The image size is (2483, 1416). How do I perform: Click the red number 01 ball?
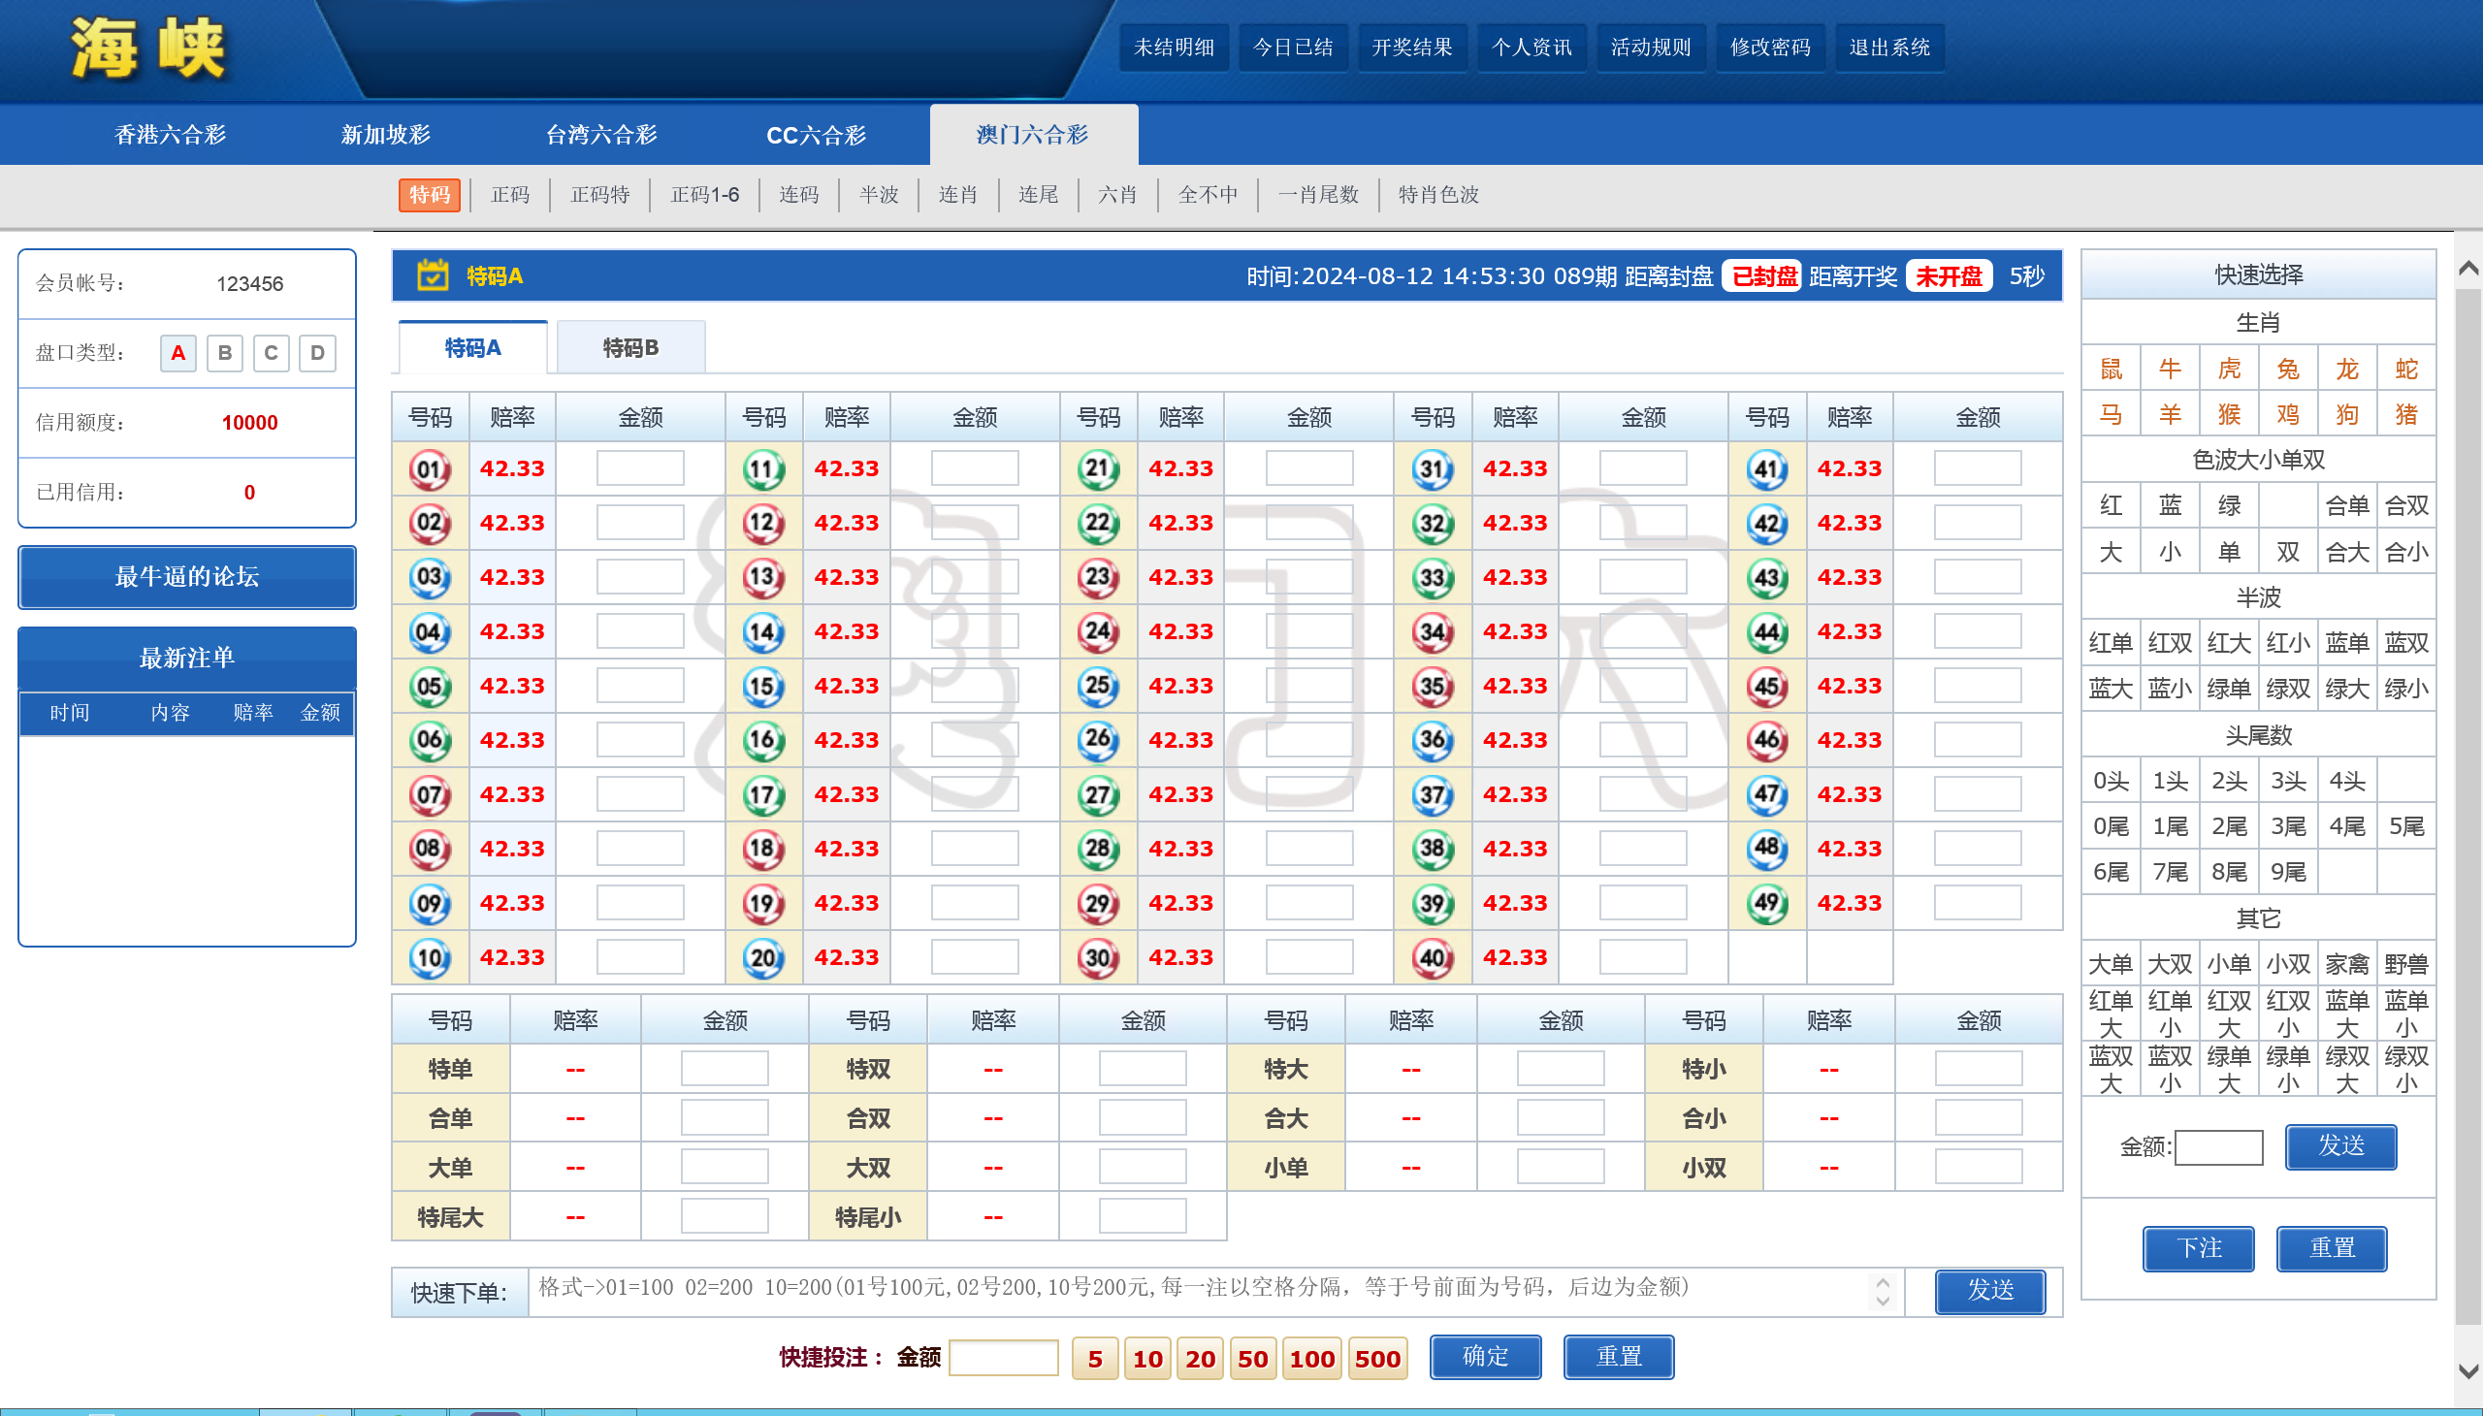(429, 469)
